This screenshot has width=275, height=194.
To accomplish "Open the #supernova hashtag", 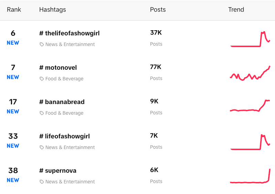I will tap(58, 171).
